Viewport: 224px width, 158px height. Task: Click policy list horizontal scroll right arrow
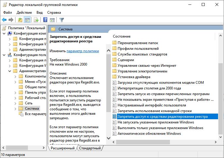pos(216,142)
